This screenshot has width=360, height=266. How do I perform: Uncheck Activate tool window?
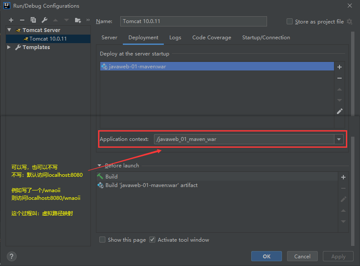(152, 240)
